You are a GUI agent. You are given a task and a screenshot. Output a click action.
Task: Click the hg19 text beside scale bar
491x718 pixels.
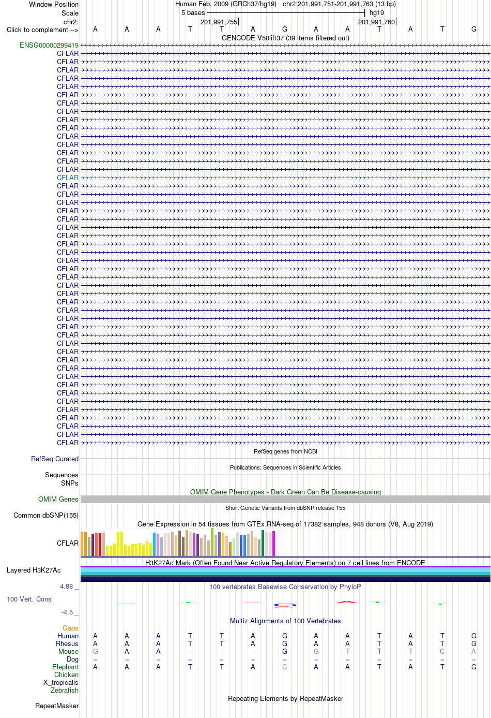pos(377,12)
